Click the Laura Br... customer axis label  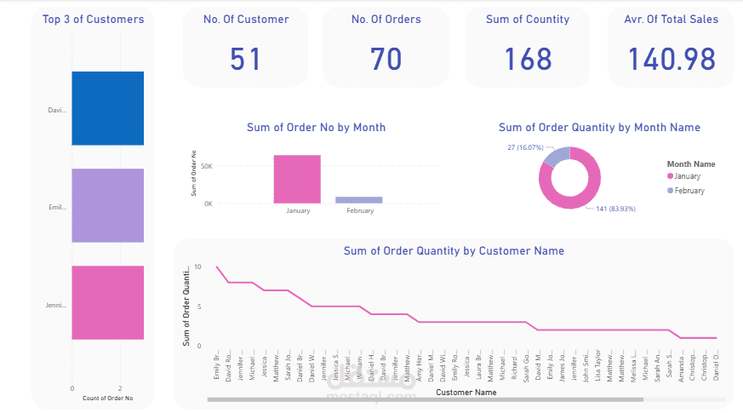[x=478, y=365]
